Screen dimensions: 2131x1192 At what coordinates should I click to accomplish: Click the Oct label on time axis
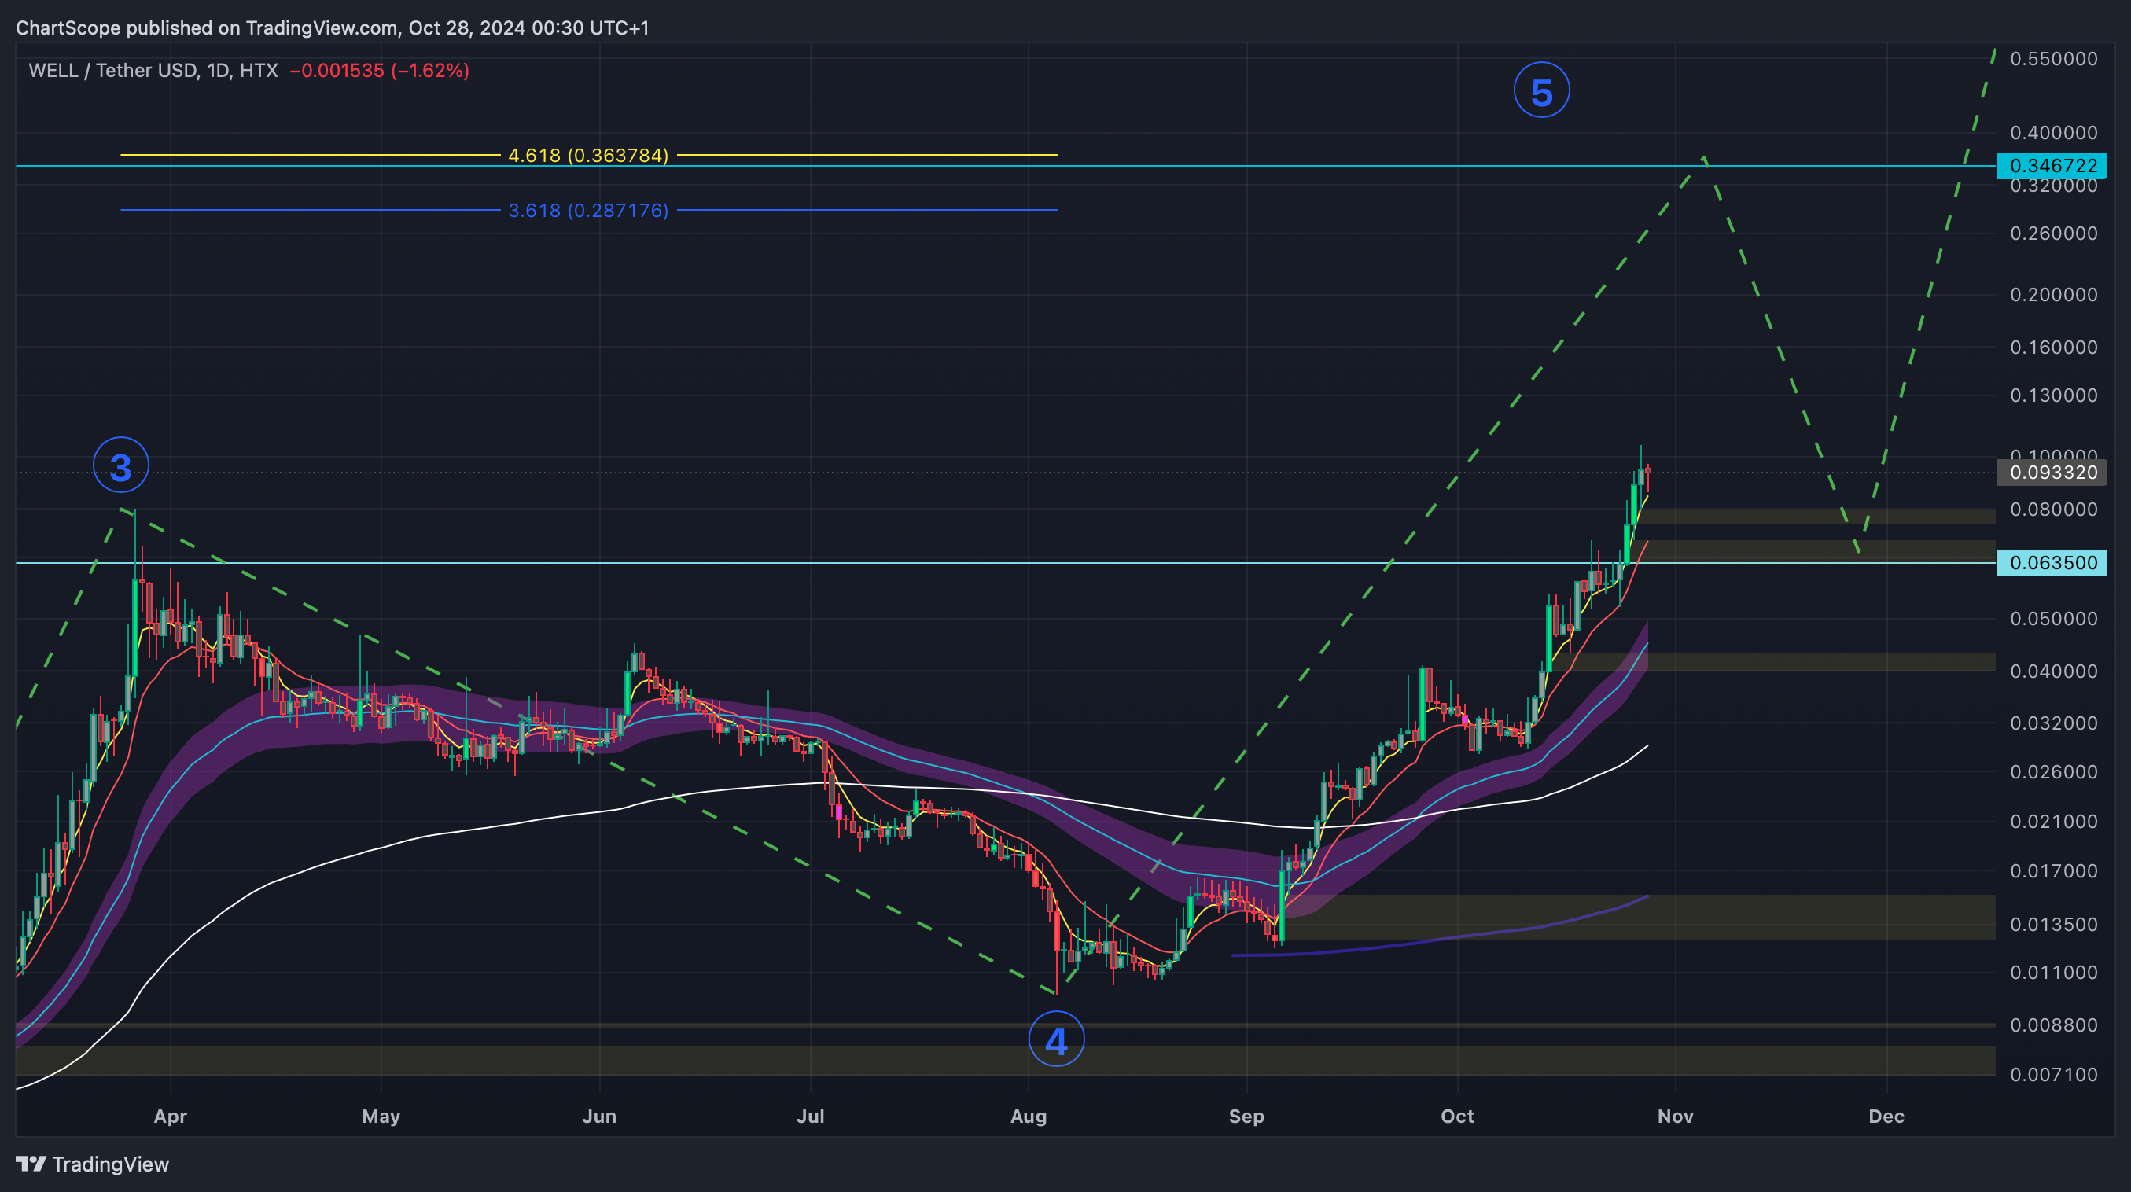pyautogui.click(x=1458, y=1116)
